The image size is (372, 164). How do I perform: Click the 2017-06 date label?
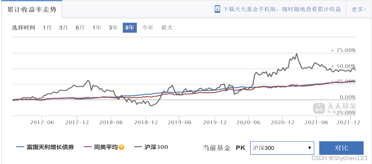click(42, 122)
